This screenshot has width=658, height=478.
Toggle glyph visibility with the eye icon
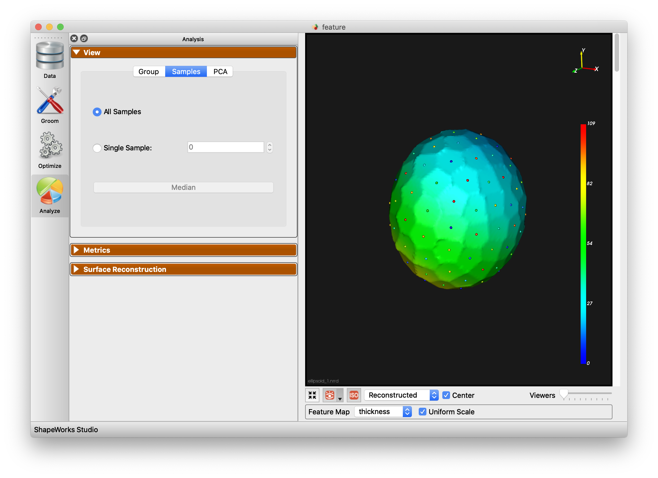(x=330, y=395)
